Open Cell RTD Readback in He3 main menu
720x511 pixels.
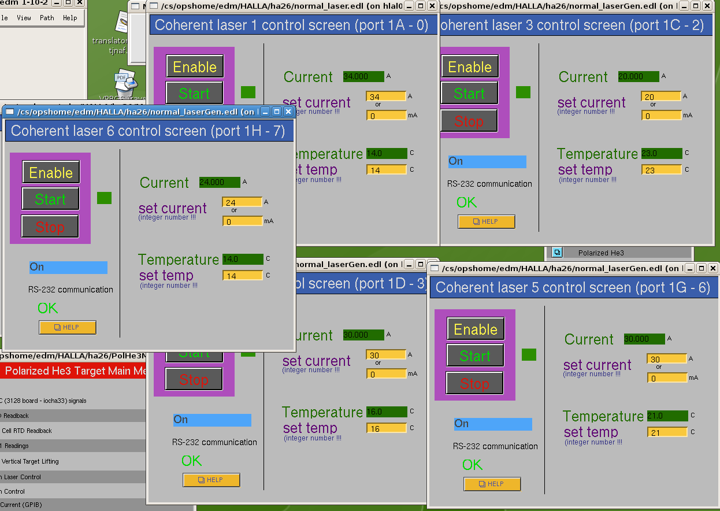click(x=73, y=431)
